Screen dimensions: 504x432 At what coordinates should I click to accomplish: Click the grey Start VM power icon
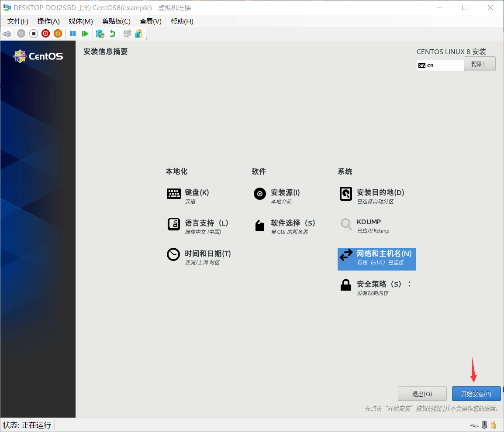21,34
